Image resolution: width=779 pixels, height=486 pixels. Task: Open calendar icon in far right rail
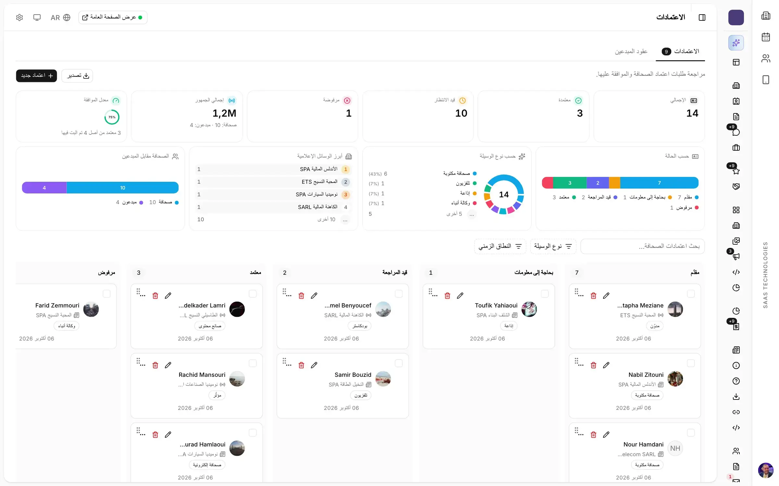click(766, 37)
